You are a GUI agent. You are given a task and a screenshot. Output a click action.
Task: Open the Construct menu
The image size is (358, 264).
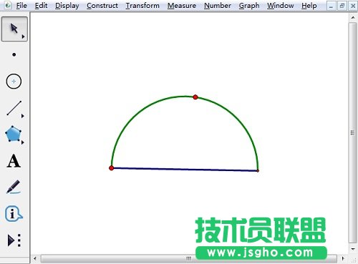coord(102,6)
